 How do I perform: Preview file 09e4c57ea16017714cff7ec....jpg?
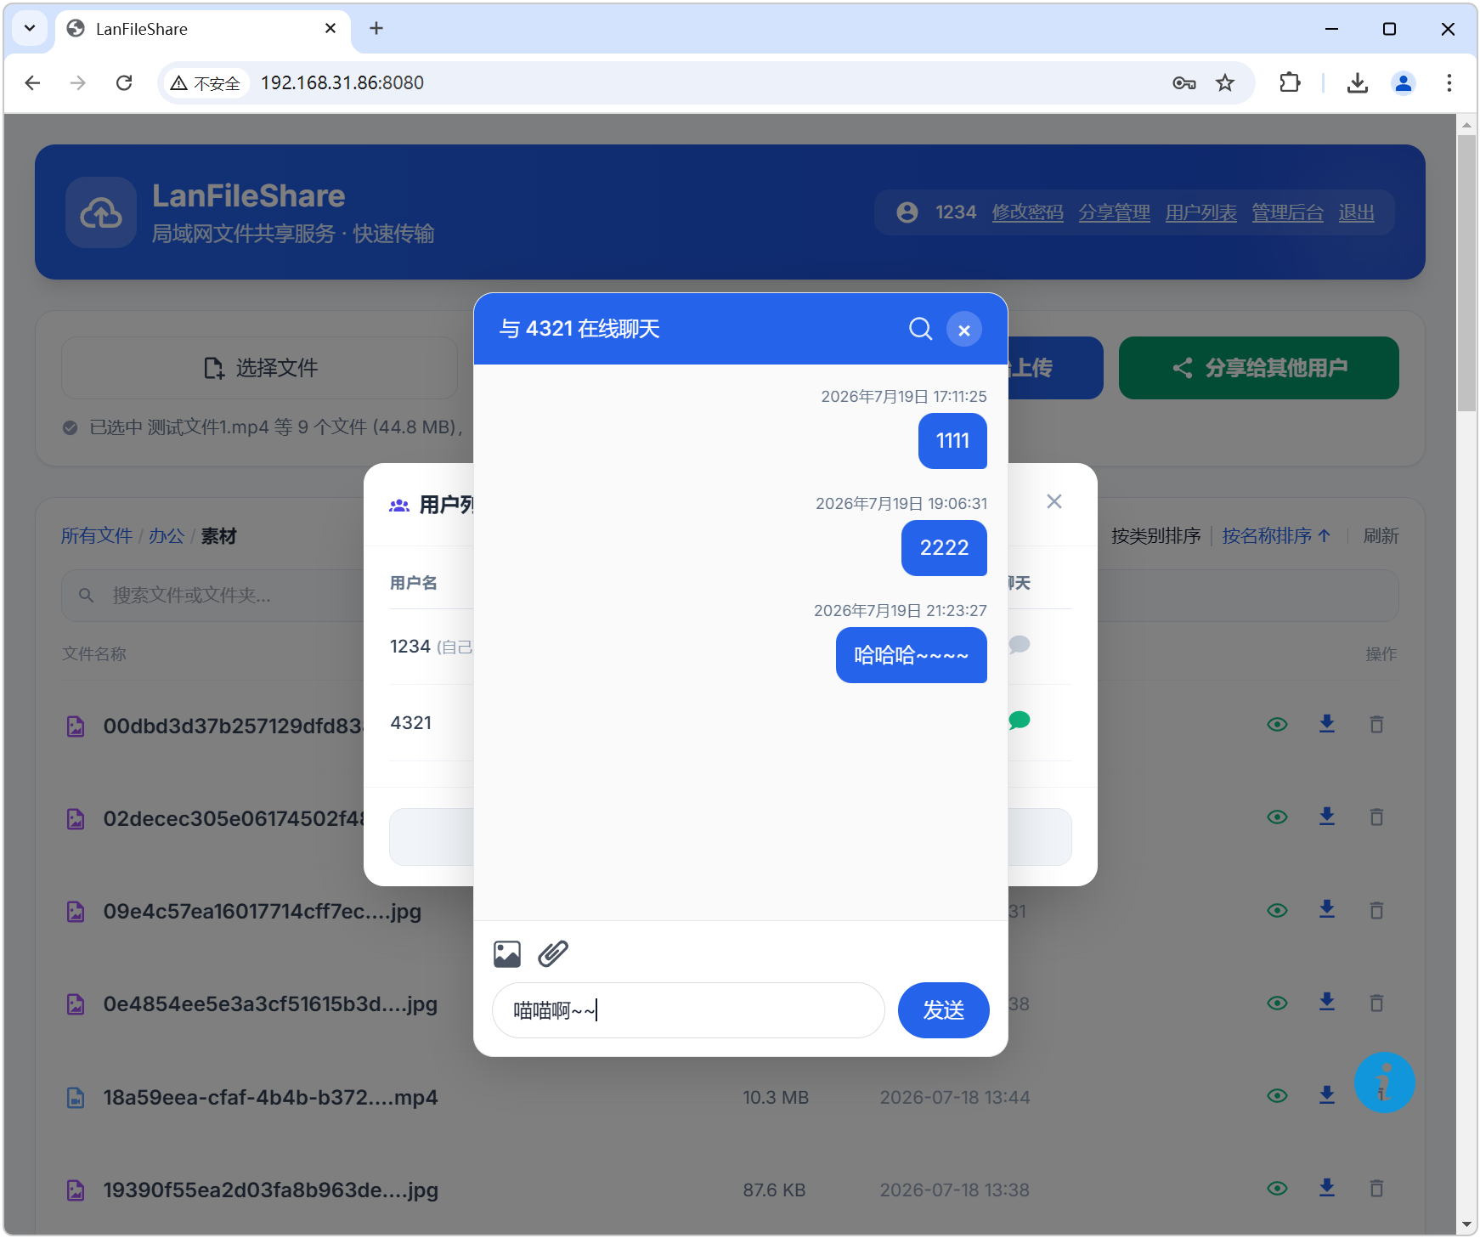click(1277, 911)
